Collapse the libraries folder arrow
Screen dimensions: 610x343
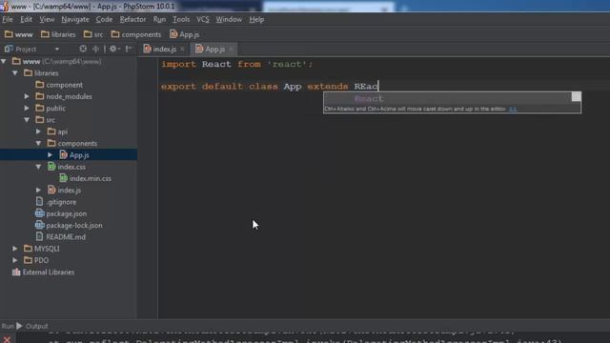[15, 73]
